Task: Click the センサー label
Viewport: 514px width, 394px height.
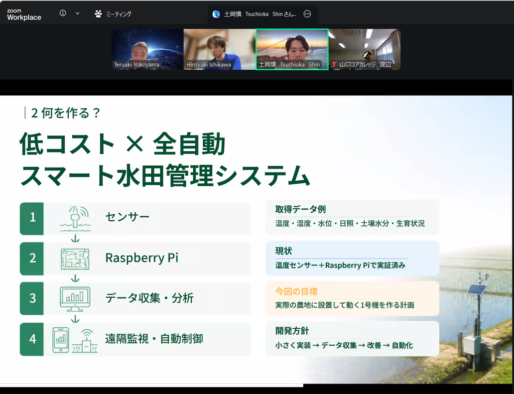Action: (127, 216)
